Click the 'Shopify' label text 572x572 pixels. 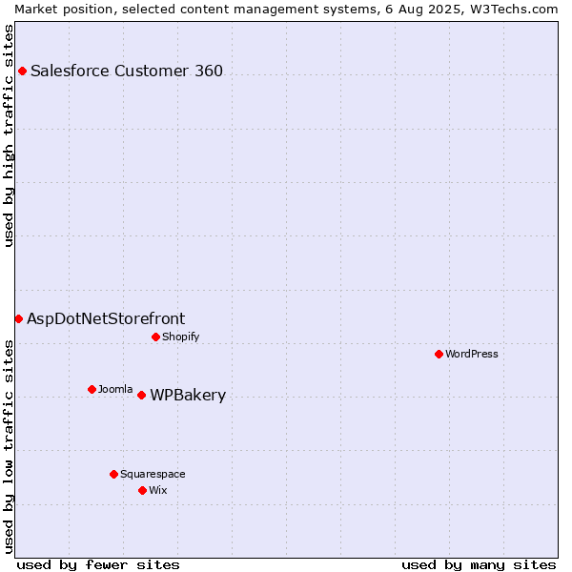[x=180, y=337]
